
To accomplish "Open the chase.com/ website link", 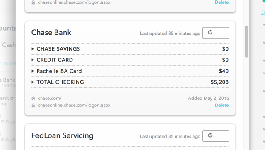I will pyautogui.click(x=50, y=98).
